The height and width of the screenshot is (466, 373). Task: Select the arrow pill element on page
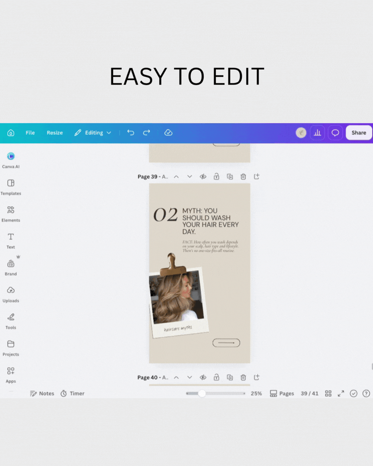pyautogui.click(x=226, y=343)
